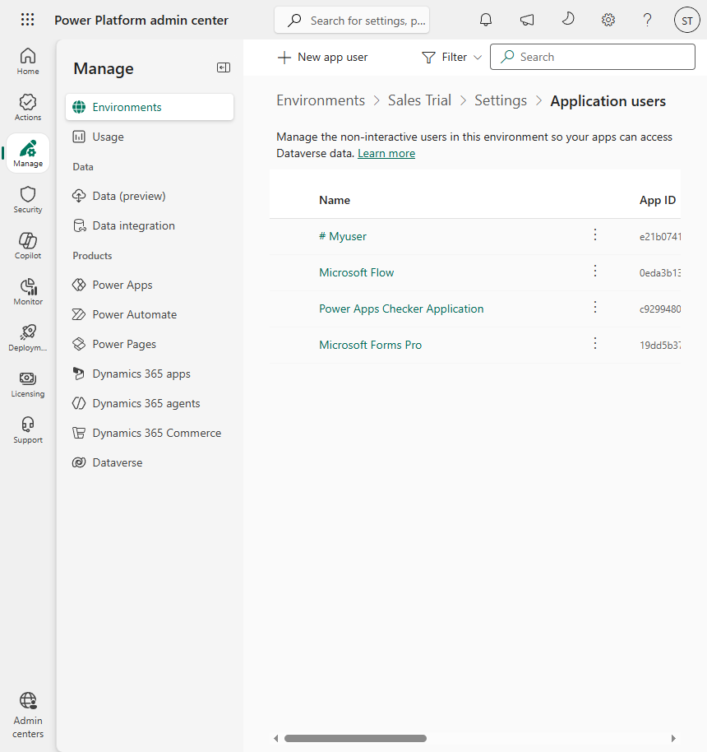Viewport: 707px width, 752px height.
Task: Open the Deployment section
Action: (28, 337)
